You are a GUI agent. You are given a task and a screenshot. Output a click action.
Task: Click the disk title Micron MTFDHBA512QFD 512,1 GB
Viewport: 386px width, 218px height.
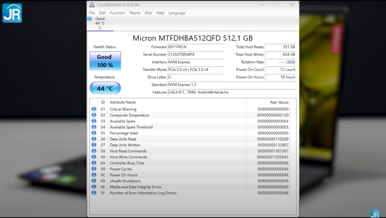tap(193, 38)
